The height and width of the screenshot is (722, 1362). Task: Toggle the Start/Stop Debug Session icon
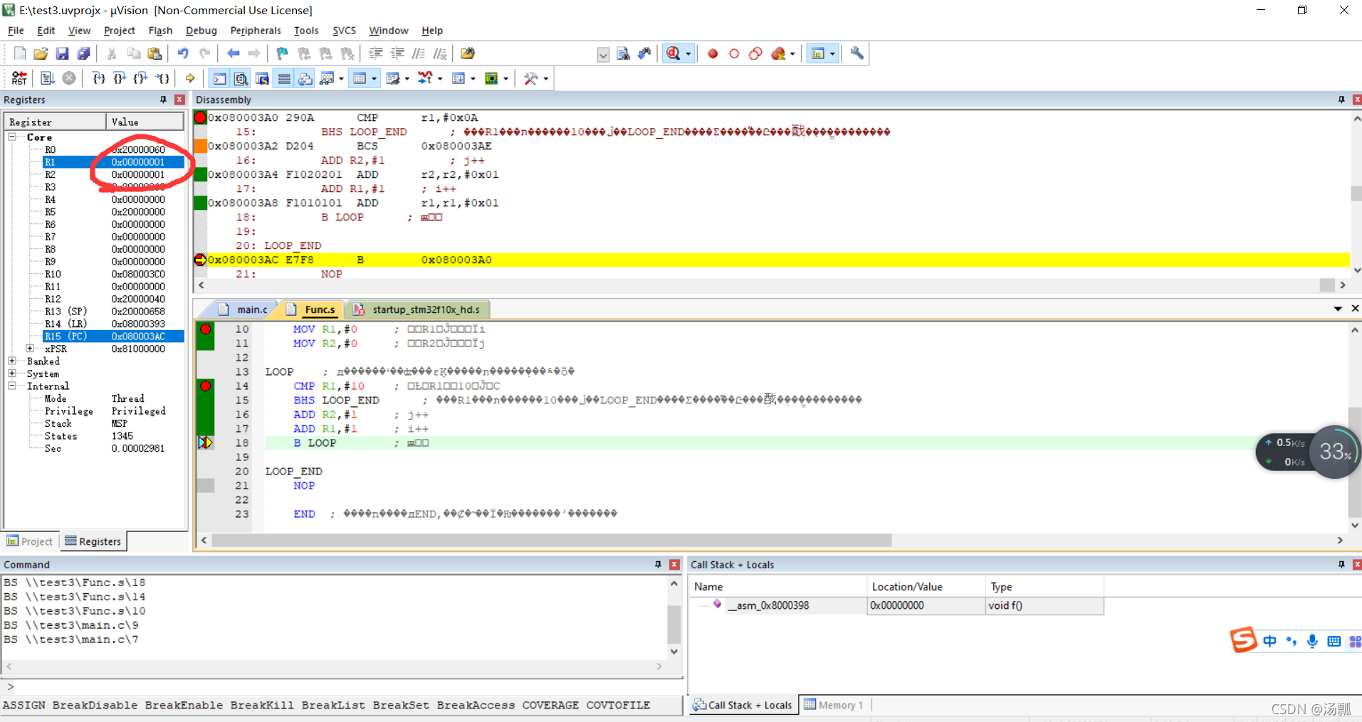pos(674,53)
